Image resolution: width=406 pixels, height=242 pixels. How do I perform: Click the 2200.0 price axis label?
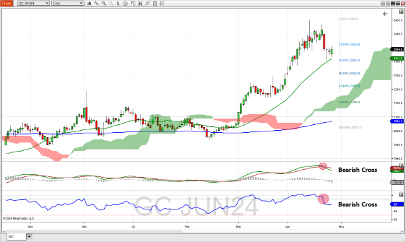tap(398, 90)
